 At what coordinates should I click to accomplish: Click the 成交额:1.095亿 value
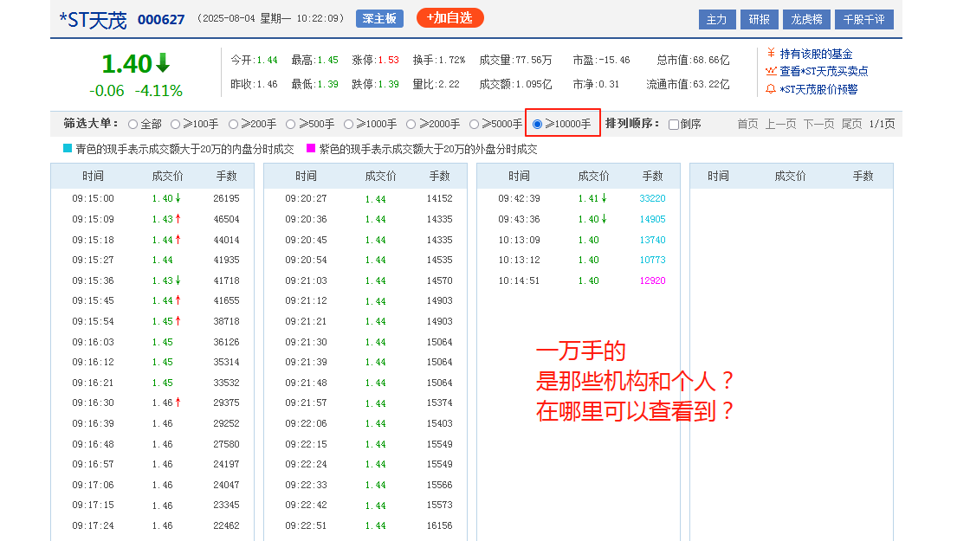515,84
